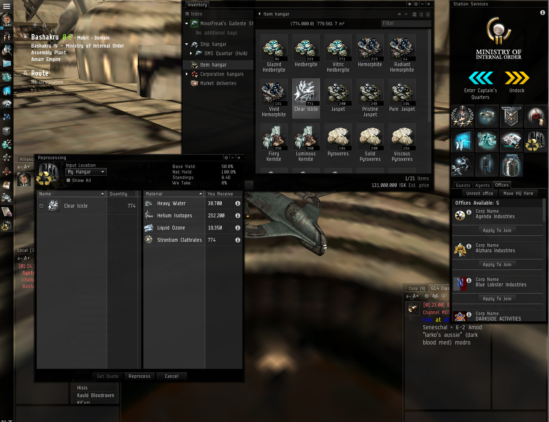
Task: Toggle the inventory Index panel
Action: [194, 14]
